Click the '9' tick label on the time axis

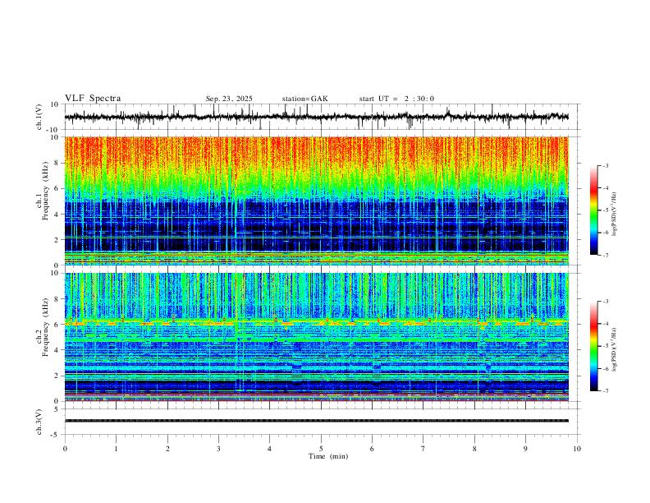tap(525, 449)
